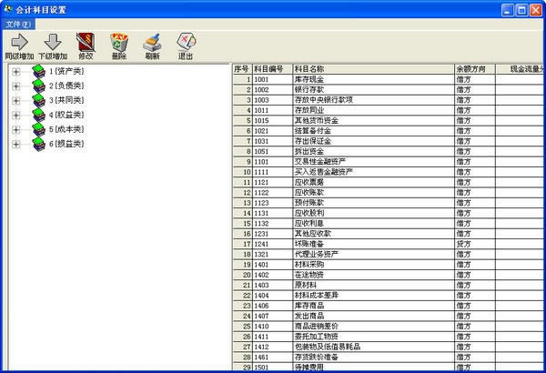
Task: Click the 下级增加 down-arrow icon
Action: coord(53,41)
